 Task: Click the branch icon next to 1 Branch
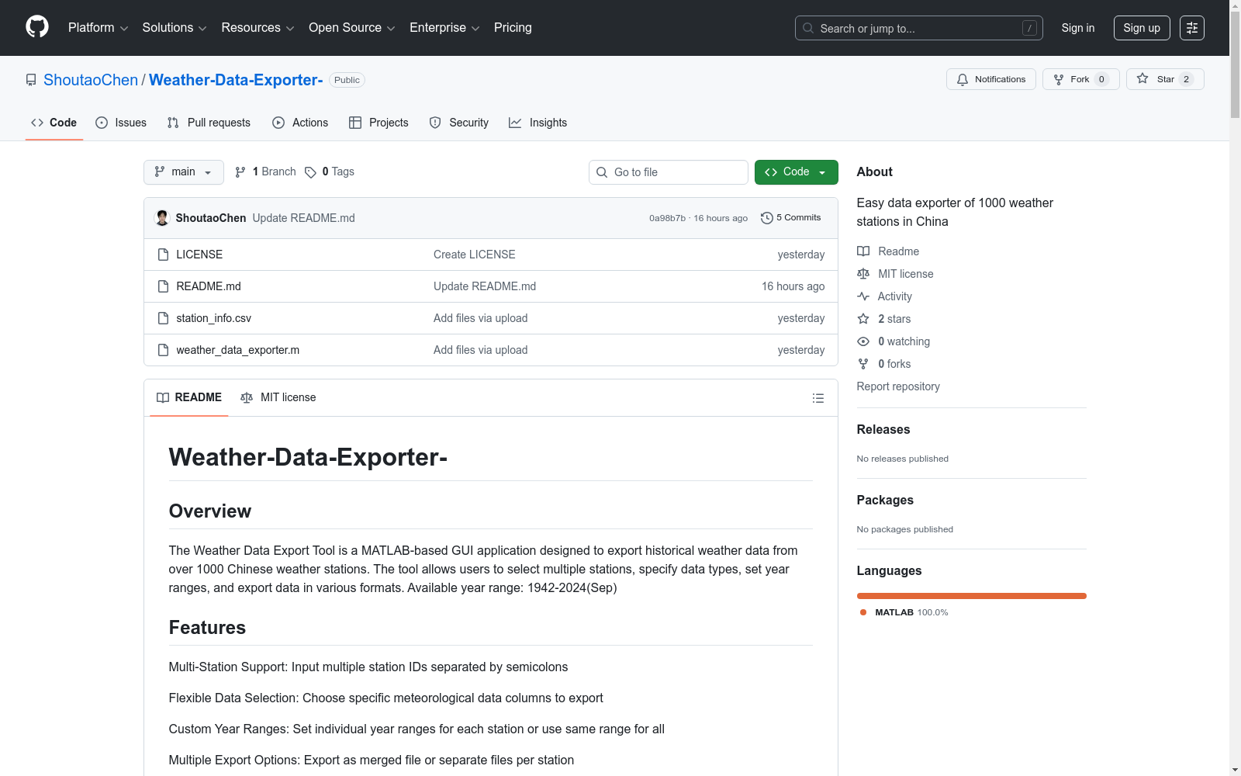(240, 172)
